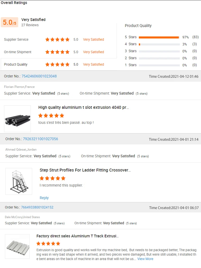Click the Supplier Service star rating icons
201x268 pixels.
coord(57,40)
